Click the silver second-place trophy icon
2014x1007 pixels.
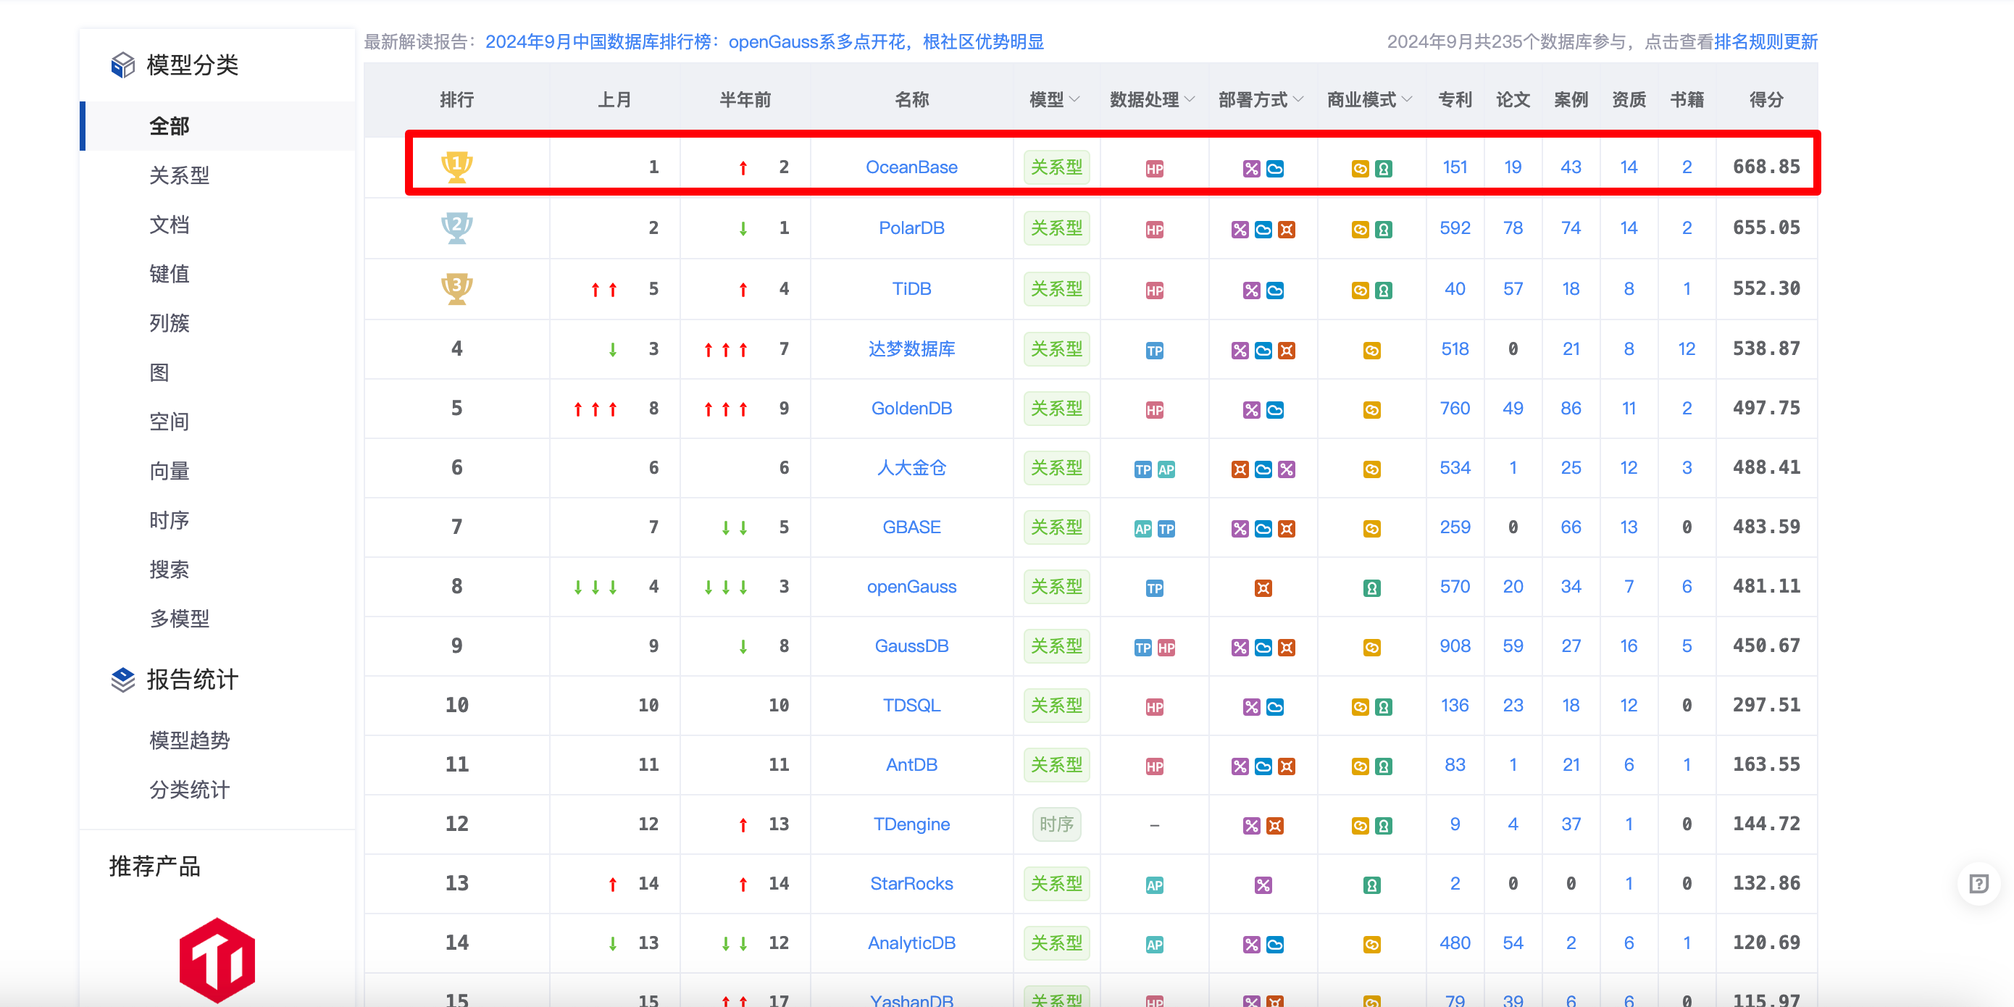456,227
